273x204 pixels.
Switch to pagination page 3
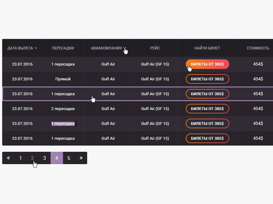[45, 158]
